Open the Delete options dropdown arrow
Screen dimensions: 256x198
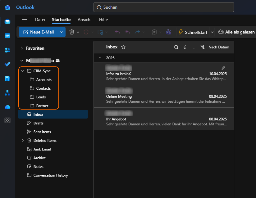pos(78,32)
